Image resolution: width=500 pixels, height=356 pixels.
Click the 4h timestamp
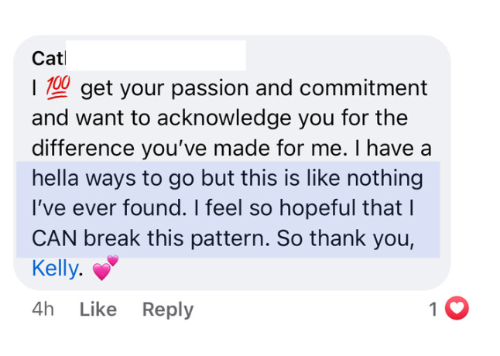click(x=43, y=310)
